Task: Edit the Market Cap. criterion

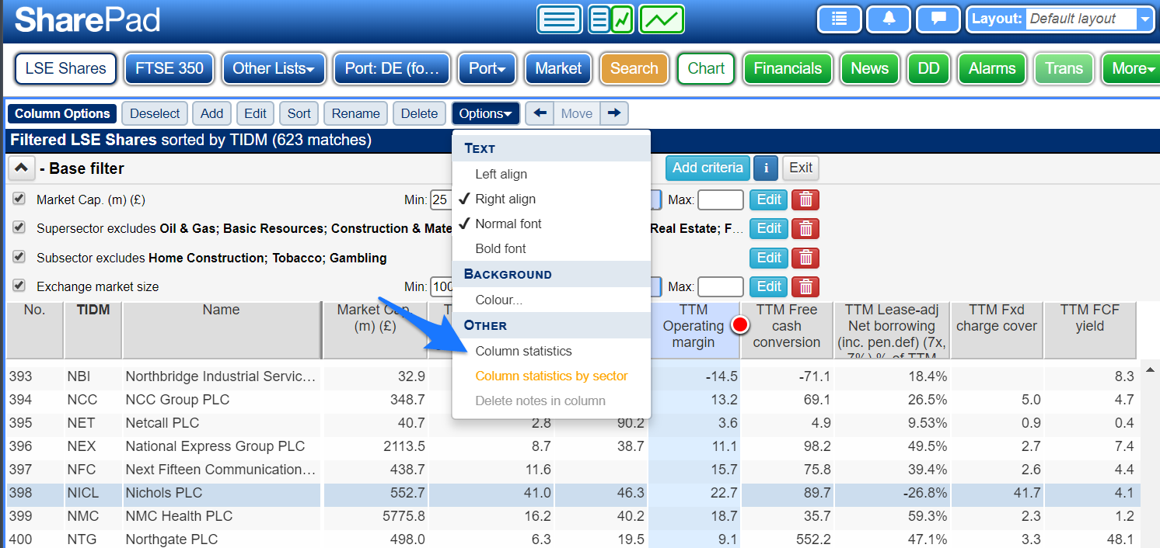Action: (x=769, y=200)
